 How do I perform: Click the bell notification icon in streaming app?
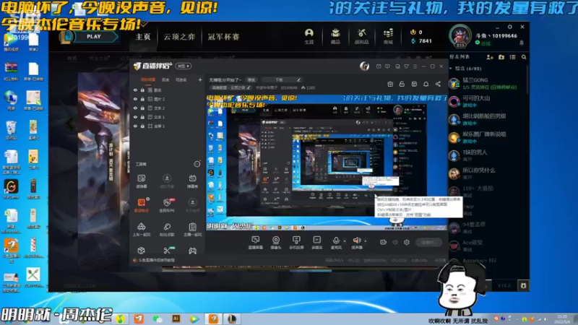click(426, 84)
